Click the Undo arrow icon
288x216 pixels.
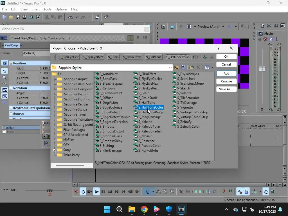[x=71, y=17]
